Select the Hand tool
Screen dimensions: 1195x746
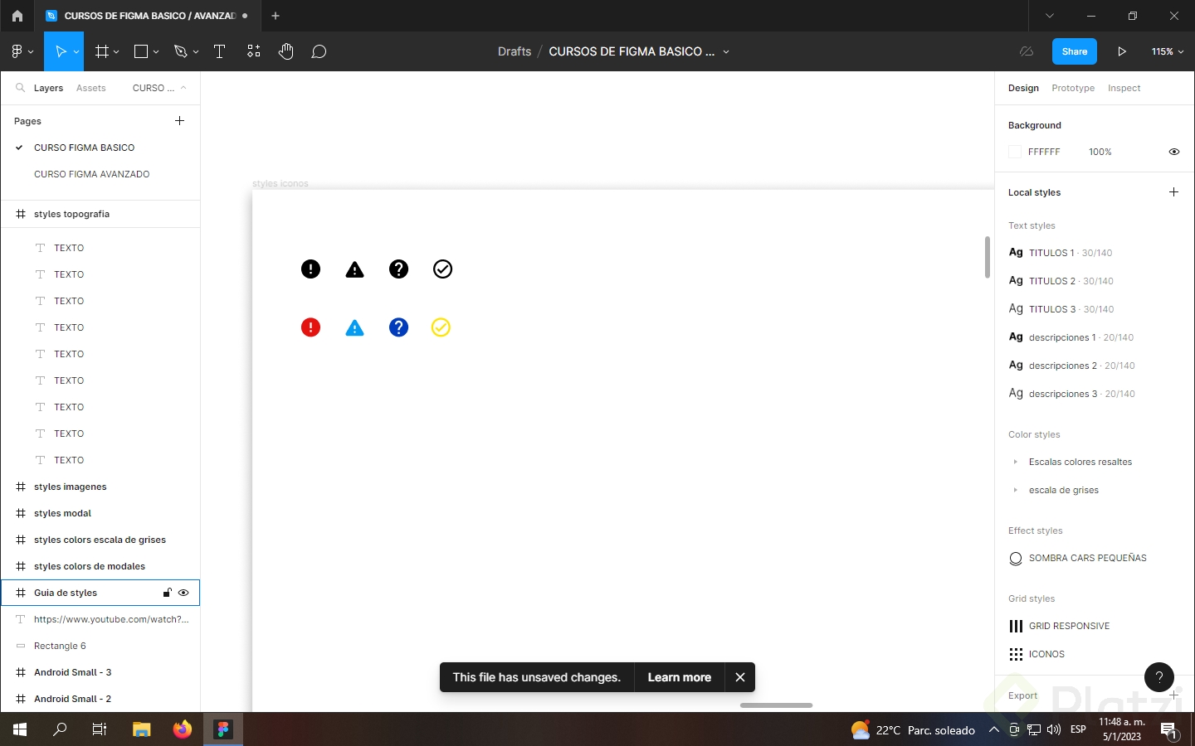click(x=286, y=51)
